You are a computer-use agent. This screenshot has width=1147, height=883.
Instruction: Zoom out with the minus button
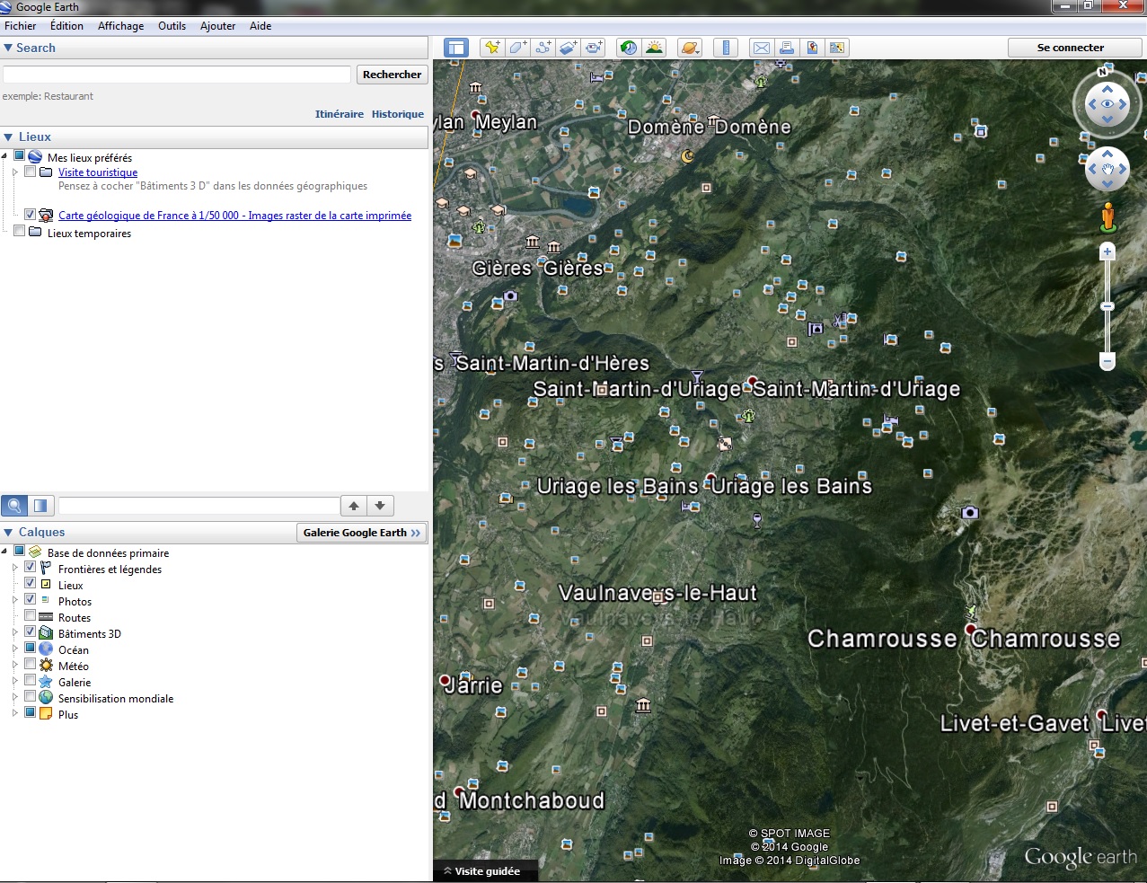click(x=1107, y=362)
